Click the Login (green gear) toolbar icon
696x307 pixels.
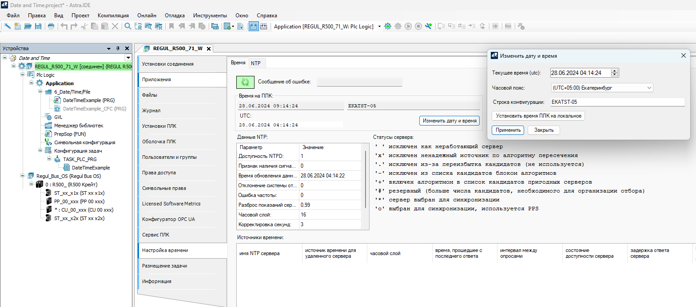(x=388, y=27)
